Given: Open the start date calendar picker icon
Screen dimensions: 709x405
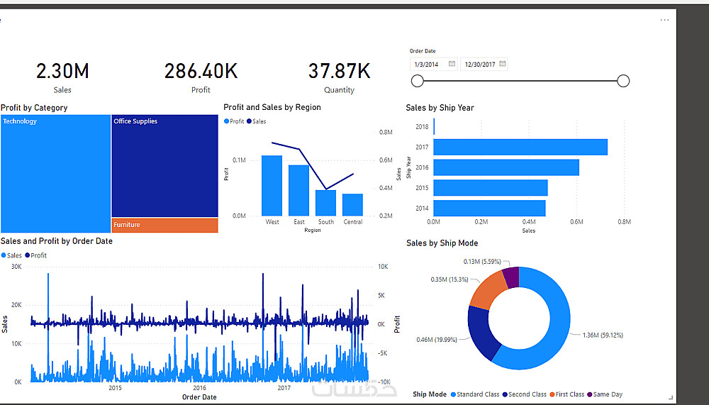Looking at the screenshot, I should click(452, 64).
